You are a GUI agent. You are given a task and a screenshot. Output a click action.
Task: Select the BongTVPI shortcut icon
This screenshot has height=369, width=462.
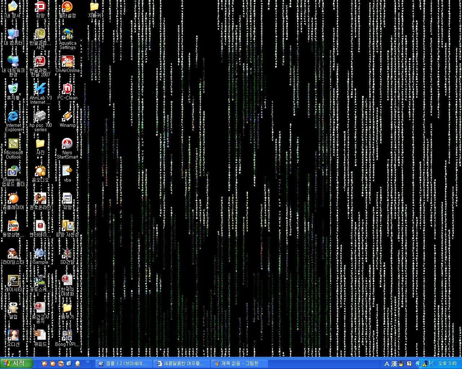coord(67,338)
